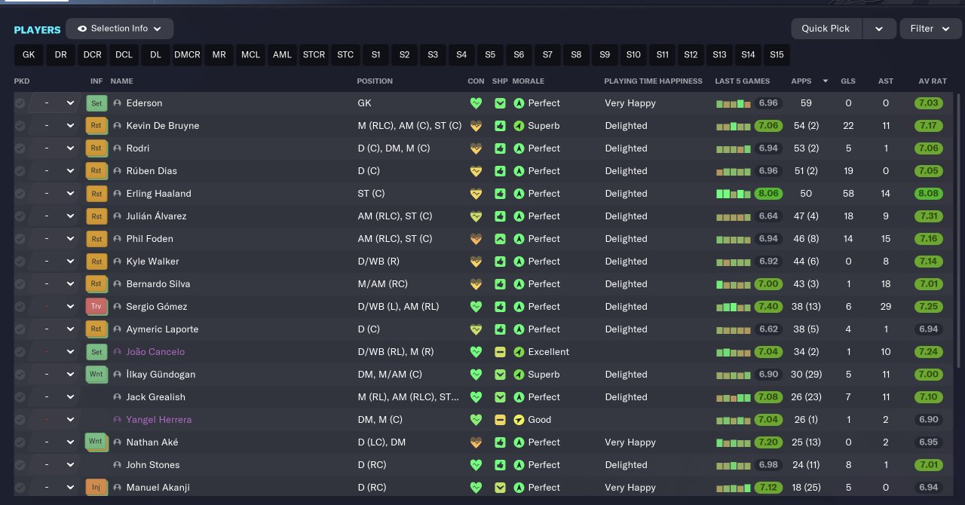965x505 pixels.
Task: Click Rúben Dias' Rst status badge
Action: pyautogui.click(x=96, y=171)
